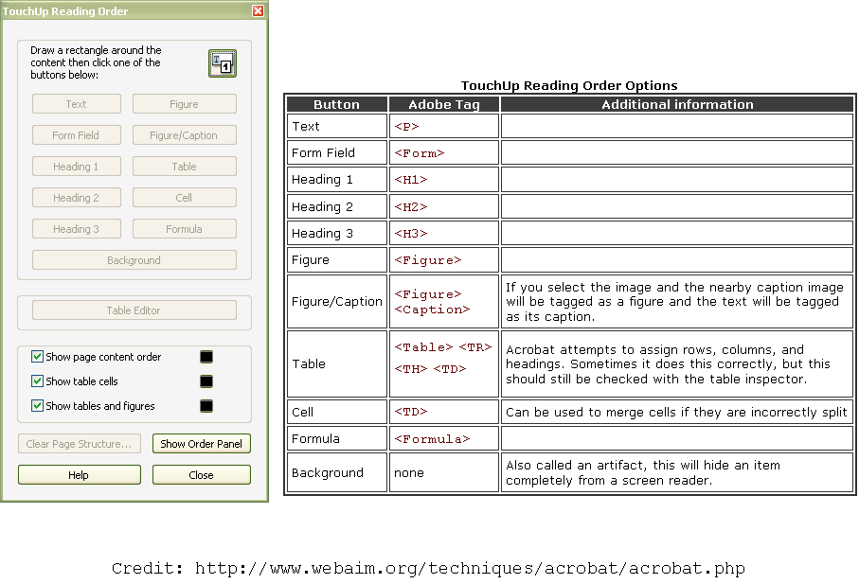Image resolution: width=859 pixels, height=584 pixels.
Task: Click the reading order tool icon
Action: click(223, 62)
